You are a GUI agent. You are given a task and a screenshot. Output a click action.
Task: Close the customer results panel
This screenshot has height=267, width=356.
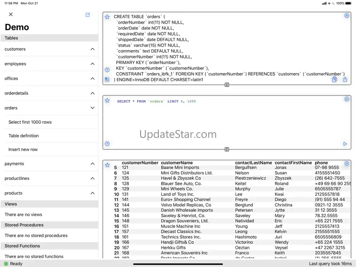(x=347, y=163)
